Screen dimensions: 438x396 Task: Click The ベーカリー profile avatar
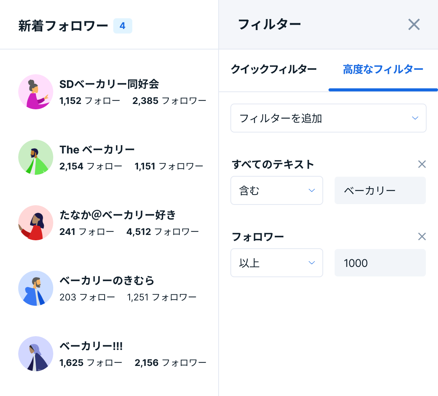[x=36, y=157]
